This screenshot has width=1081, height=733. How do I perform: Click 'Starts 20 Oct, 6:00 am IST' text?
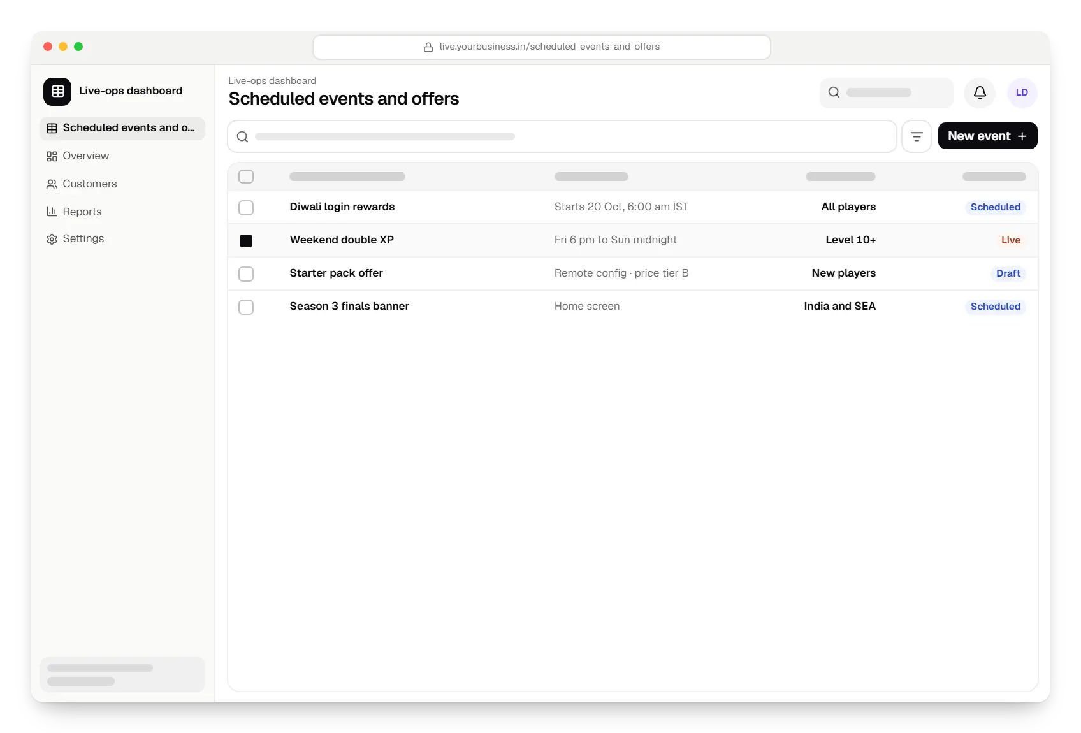[621, 207]
